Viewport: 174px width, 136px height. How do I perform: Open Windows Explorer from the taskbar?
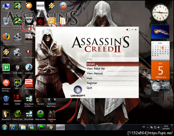coord(23,127)
